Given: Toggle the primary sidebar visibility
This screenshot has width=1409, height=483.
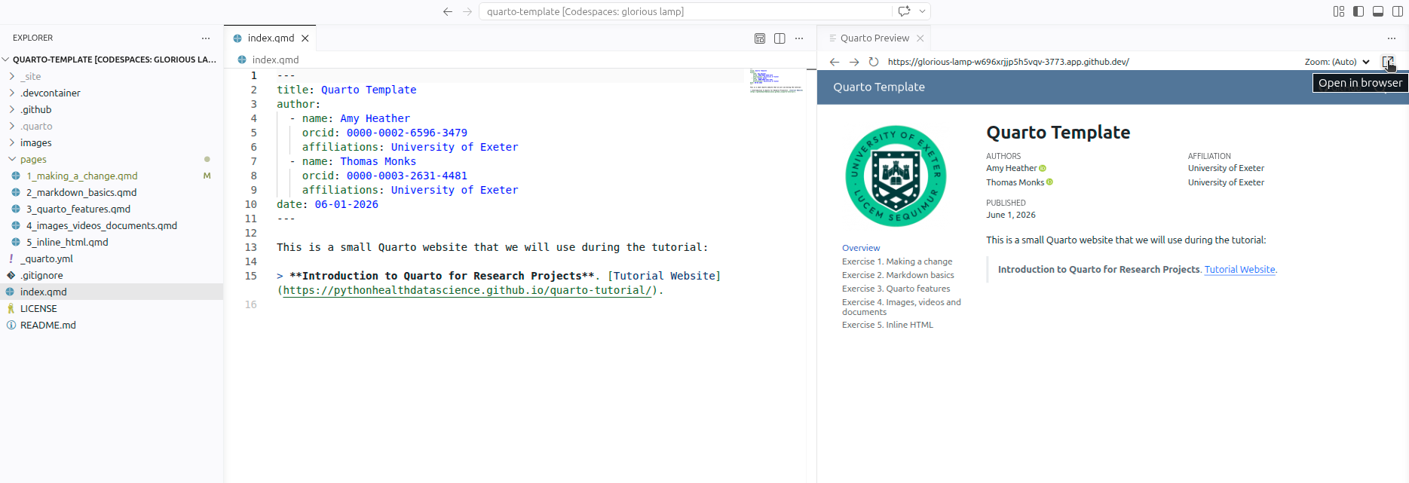Looking at the screenshot, I should click(1358, 11).
